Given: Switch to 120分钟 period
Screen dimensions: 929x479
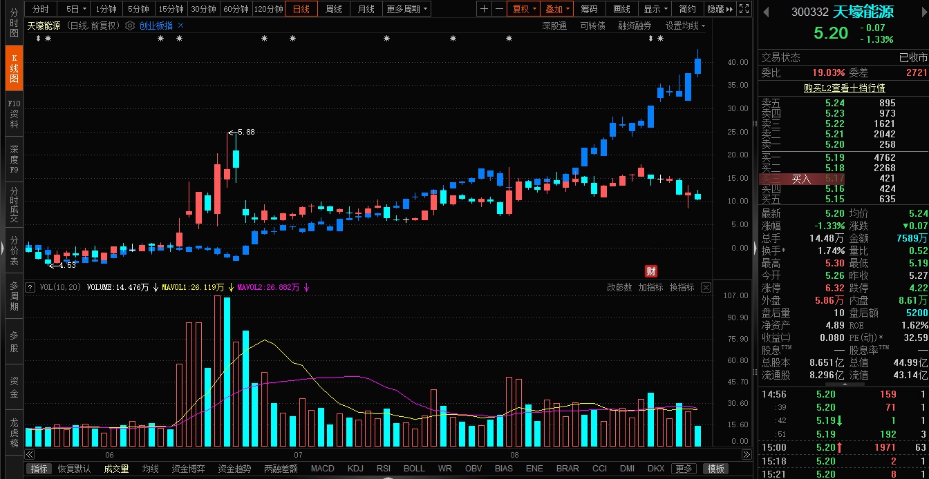Looking at the screenshot, I should click(269, 9).
